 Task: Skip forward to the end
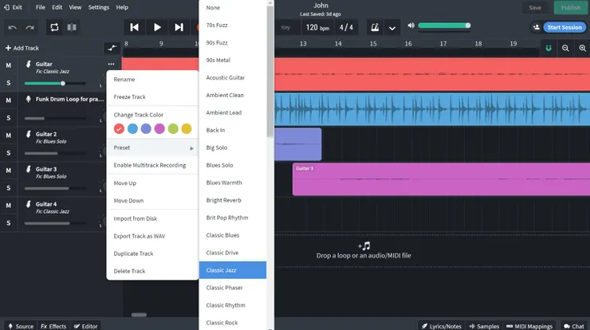(x=179, y=27)
